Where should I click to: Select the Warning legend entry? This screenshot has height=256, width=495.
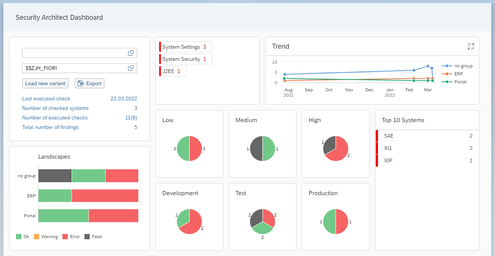46,237
